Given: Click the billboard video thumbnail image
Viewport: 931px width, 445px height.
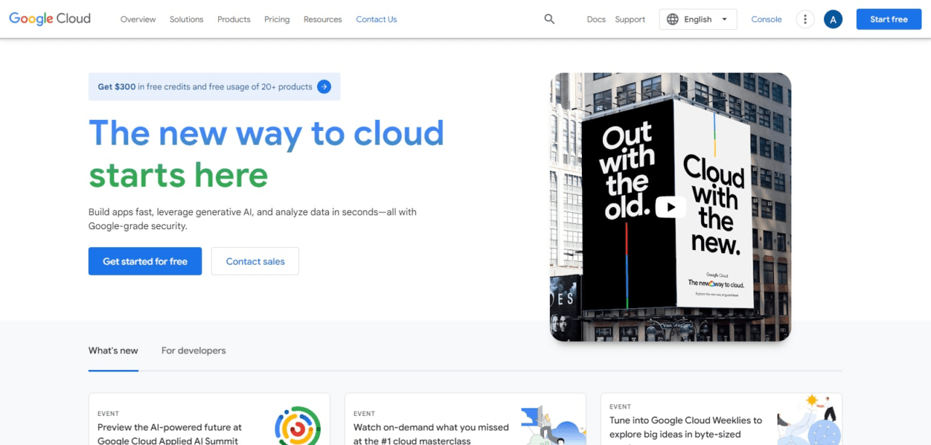Looking at the screenshot, I should tap(670, 207).
